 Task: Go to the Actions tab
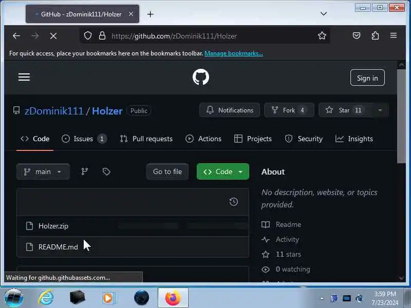203,139
